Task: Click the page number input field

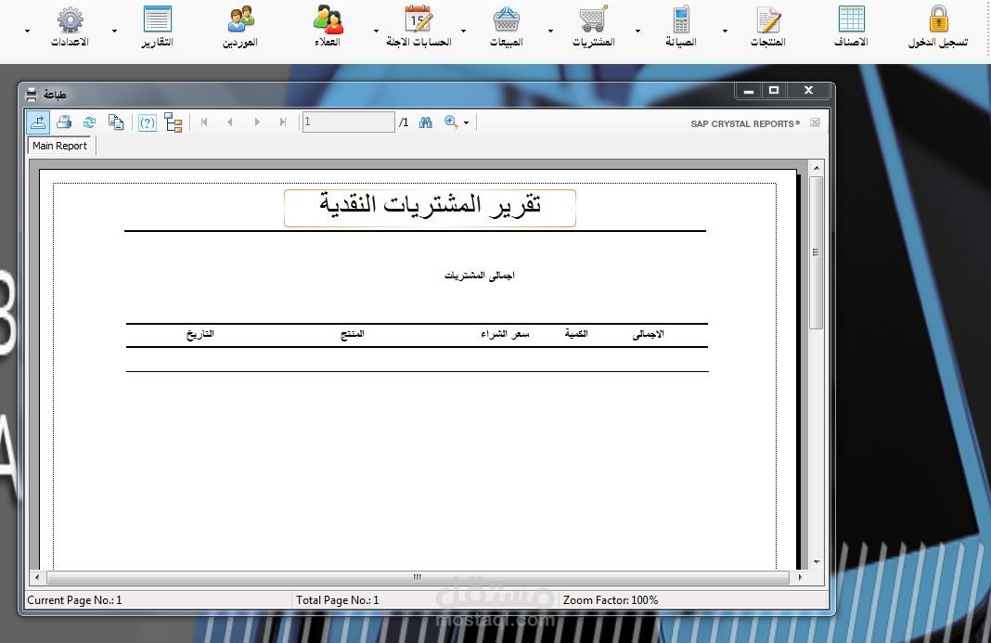Action: click(348, 122)
